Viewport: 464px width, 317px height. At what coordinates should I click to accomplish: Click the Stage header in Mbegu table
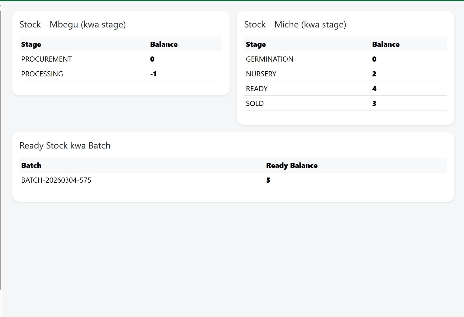31,44
